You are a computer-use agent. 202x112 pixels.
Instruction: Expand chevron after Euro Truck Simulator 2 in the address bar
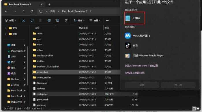click(x=91, y=11)
